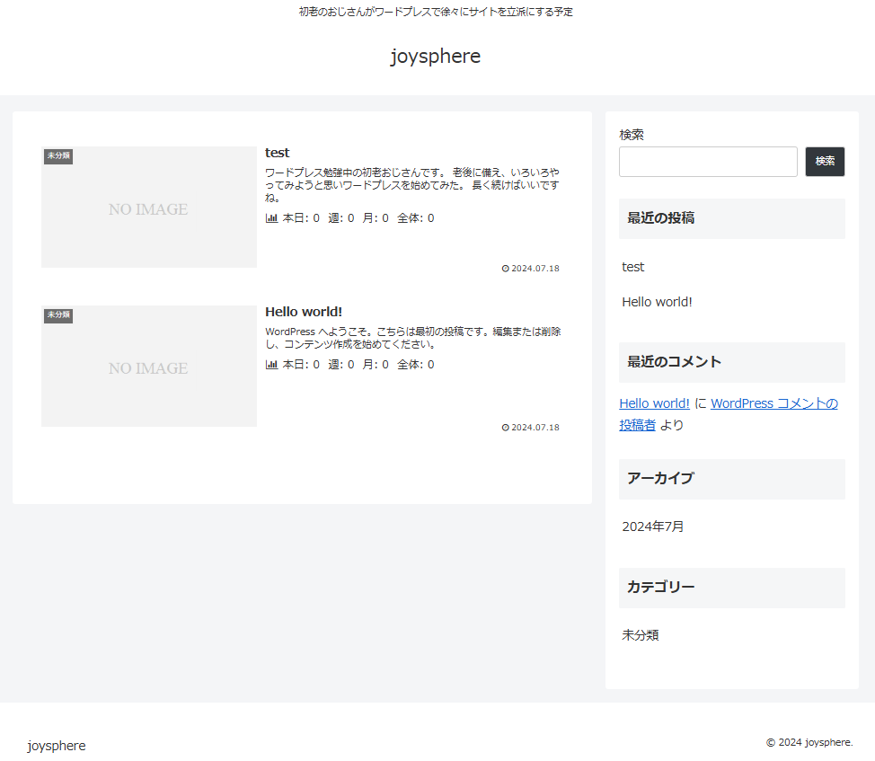Image resolution: width=875 pixels, height=761 pixels.
Task: Open the 2024年7月 archive link
Action: pyautogui.click(x=653, y=527)
